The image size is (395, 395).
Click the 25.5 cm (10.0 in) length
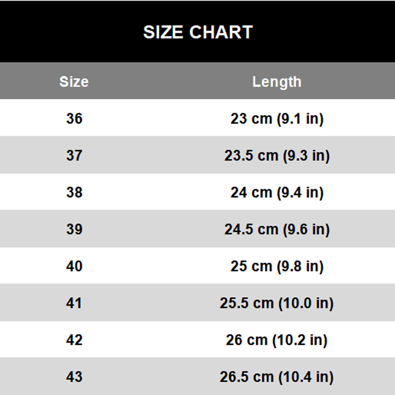pyautogui.click(x=276, y=303)
